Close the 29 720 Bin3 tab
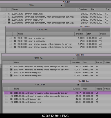Screen dimensions: 111x118 [79, 30]
